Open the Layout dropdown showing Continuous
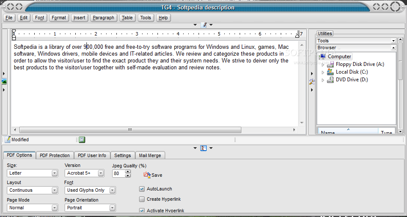 tap(33, 190)
